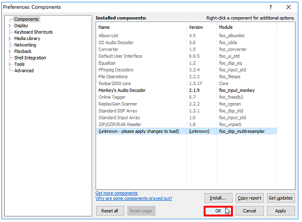Confirm with the OK button

[218, 211]
